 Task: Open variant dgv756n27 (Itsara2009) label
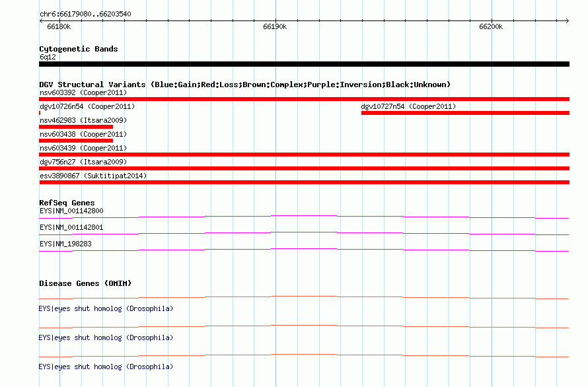pyautogui.click(x=83, y=162)
